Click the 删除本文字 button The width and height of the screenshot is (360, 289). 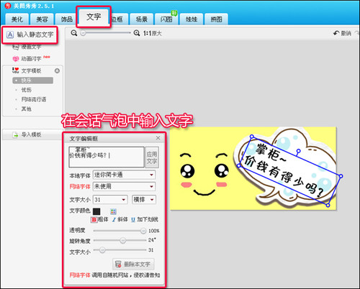point(133,265)
